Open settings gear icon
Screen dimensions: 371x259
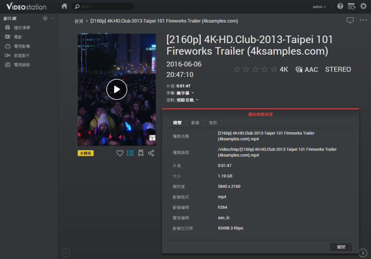[363, 6]
